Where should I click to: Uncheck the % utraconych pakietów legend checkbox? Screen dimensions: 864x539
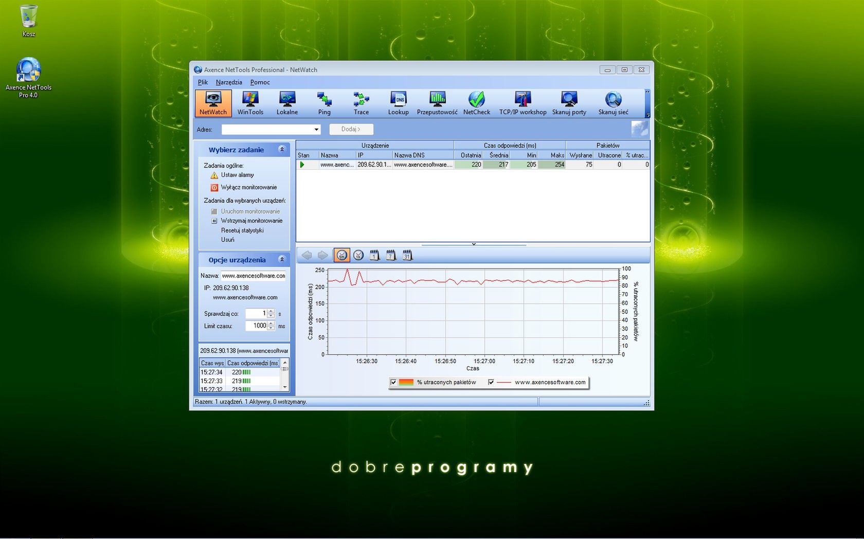[x=393, y=382]
